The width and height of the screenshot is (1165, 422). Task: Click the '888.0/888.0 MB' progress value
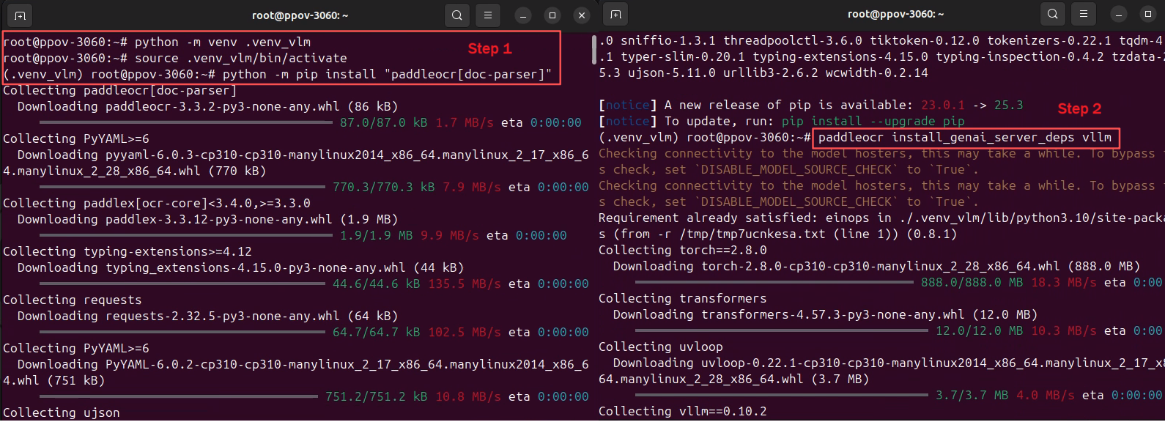[x=972, y=282]
